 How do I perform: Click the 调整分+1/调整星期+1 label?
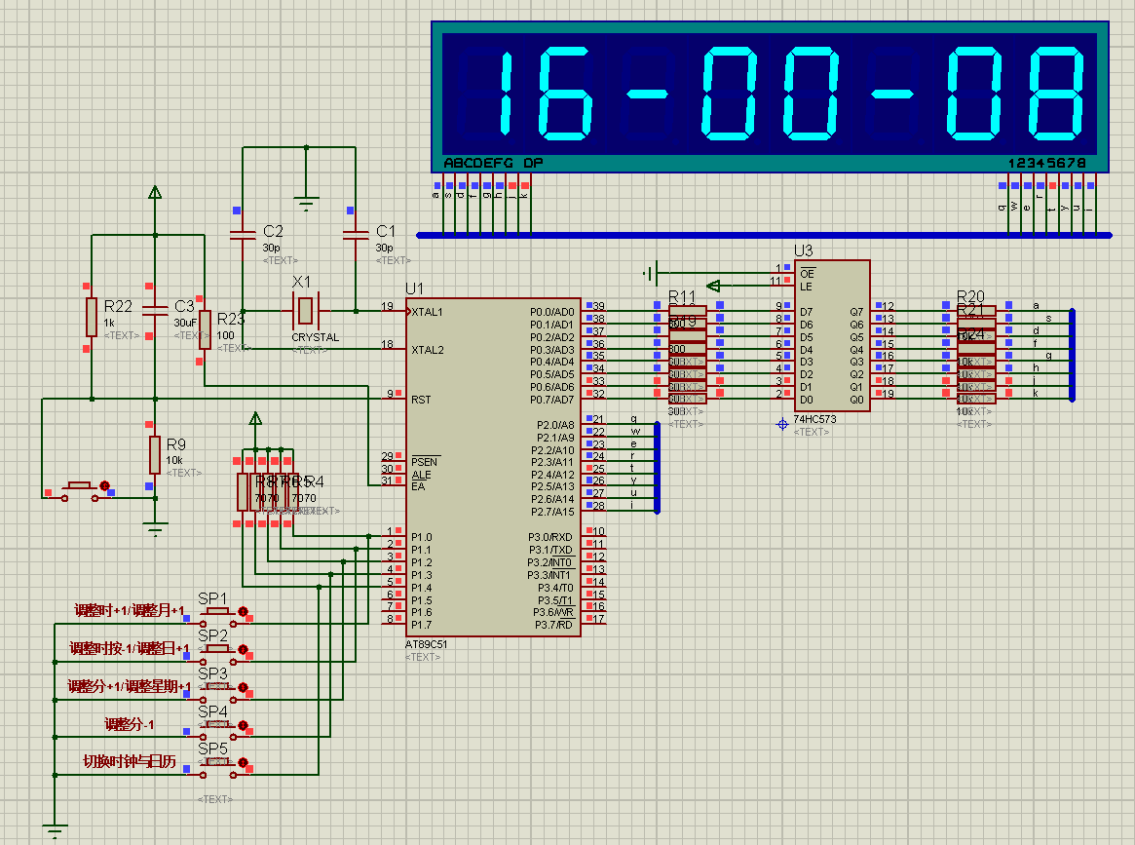[x=130, y=686]
